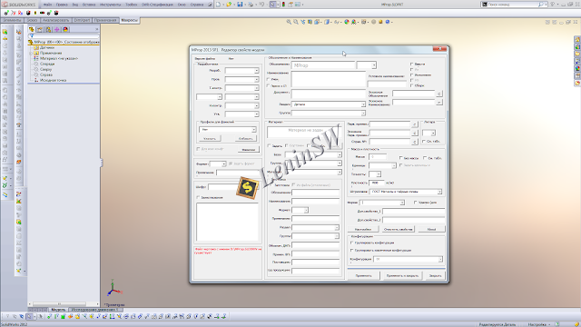Click the Zoom to Fit icon

pos(289,22)
